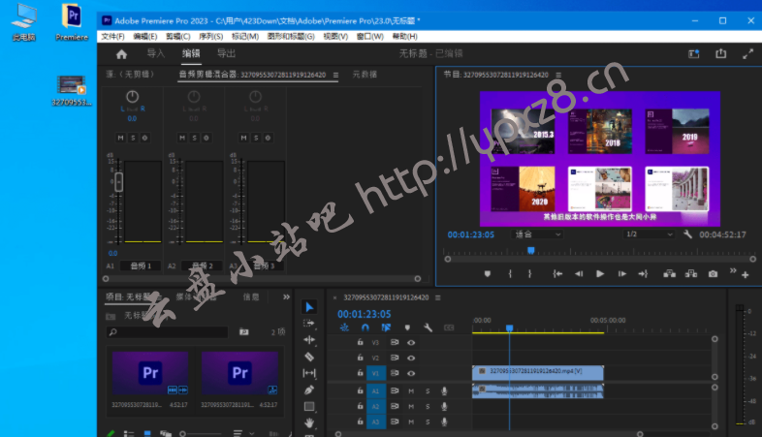Select the Slip tool
This screenshot has height=437, width=762.
(x=309, y=373)
